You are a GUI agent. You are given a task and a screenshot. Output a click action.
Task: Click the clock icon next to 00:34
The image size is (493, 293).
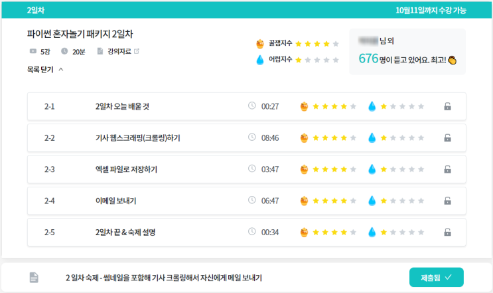click(252, 231)
